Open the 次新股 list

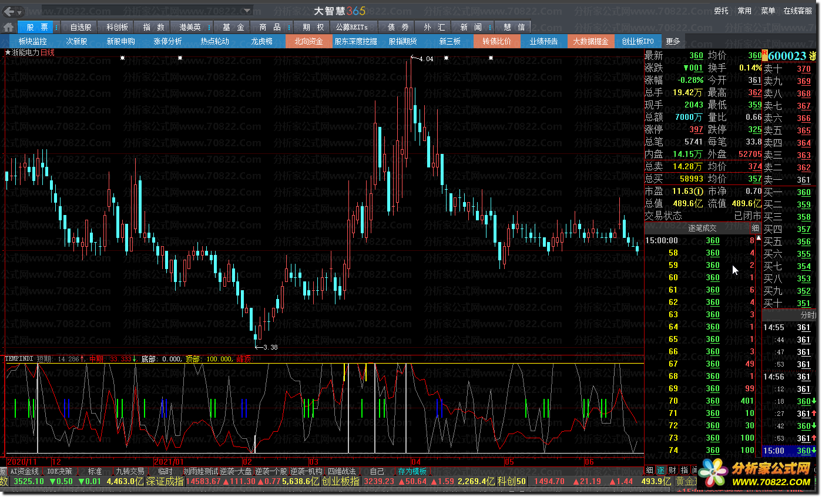click(x=76, y=41)
